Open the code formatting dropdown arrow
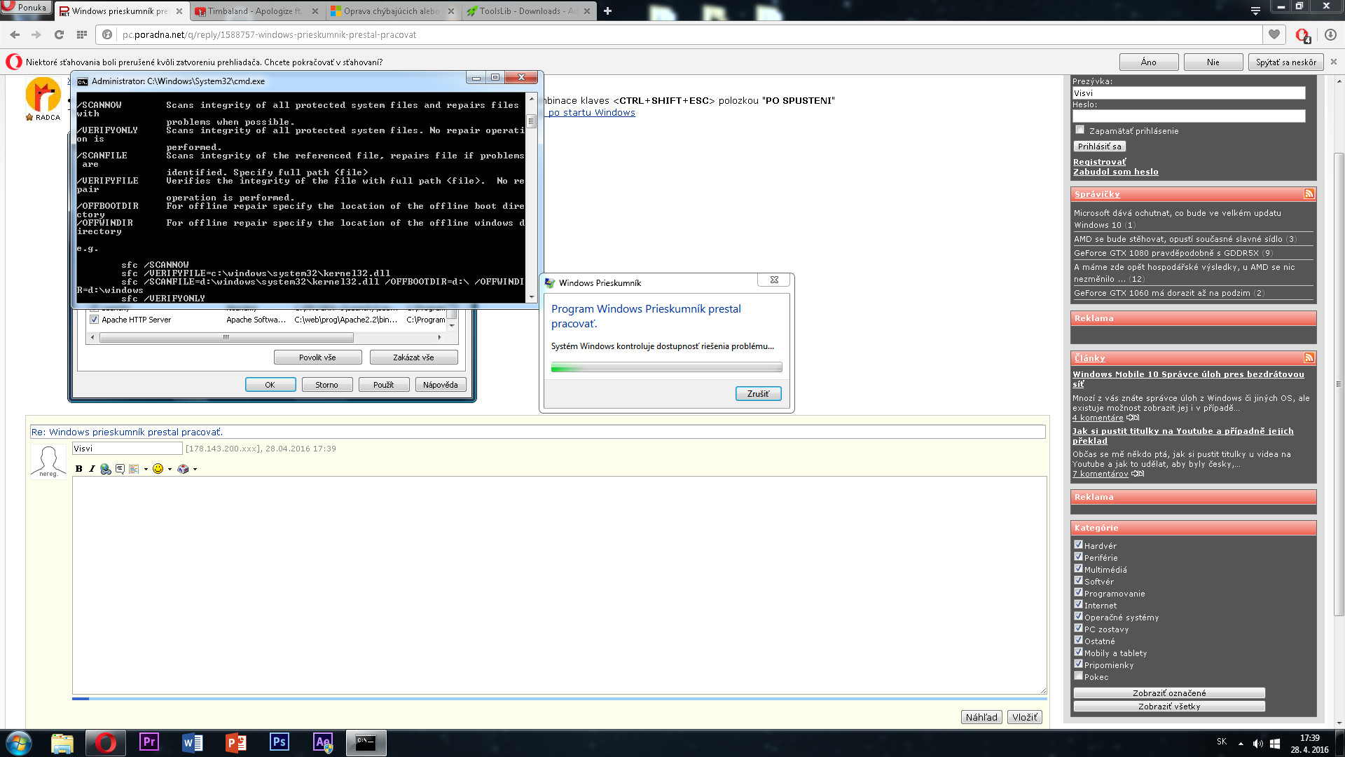The image size is (1345, 757). [x=146, y=470]
